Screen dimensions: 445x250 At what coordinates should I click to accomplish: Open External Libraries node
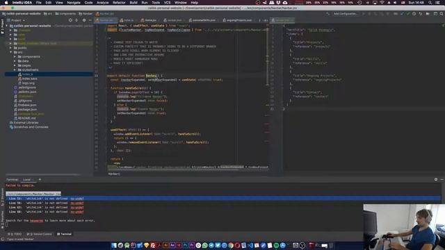tap(26, 123)
